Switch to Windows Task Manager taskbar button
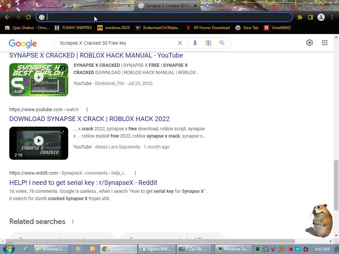This screenshot has width=339, height=254. pyautogui.click(x=234, y=249)
